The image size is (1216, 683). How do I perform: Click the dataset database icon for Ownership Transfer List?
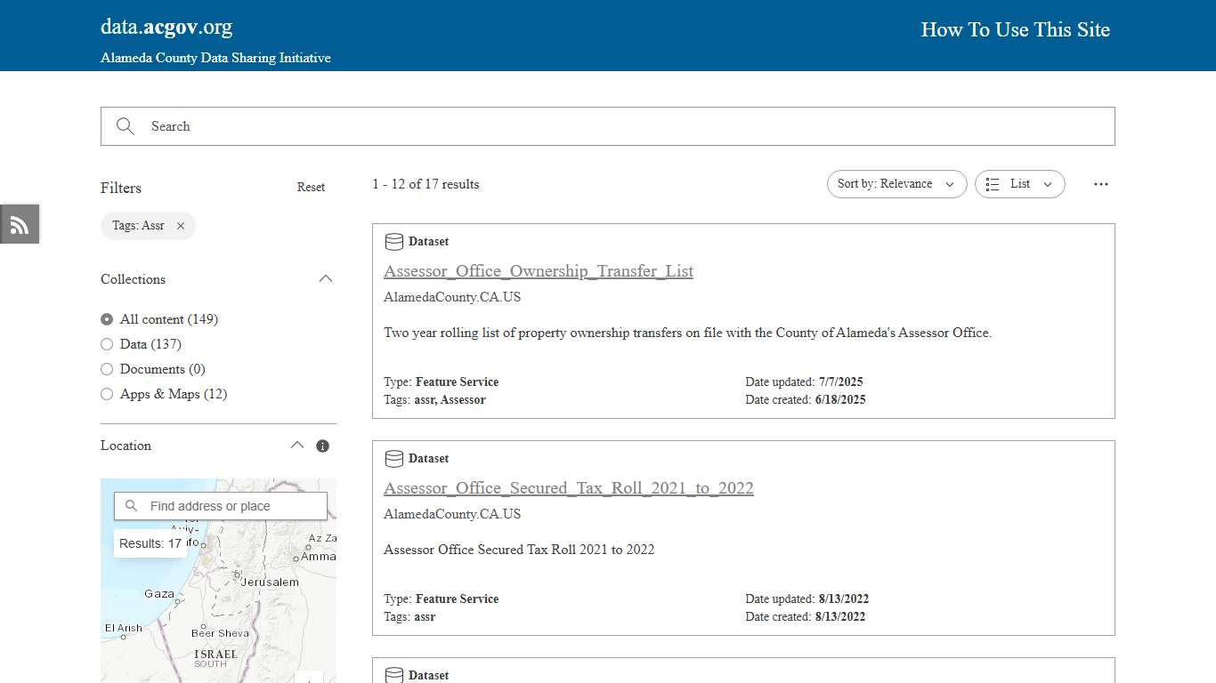point(393,241)
